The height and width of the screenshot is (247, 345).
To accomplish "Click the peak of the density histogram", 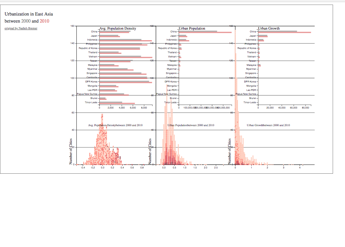I will tap(102, 115).
